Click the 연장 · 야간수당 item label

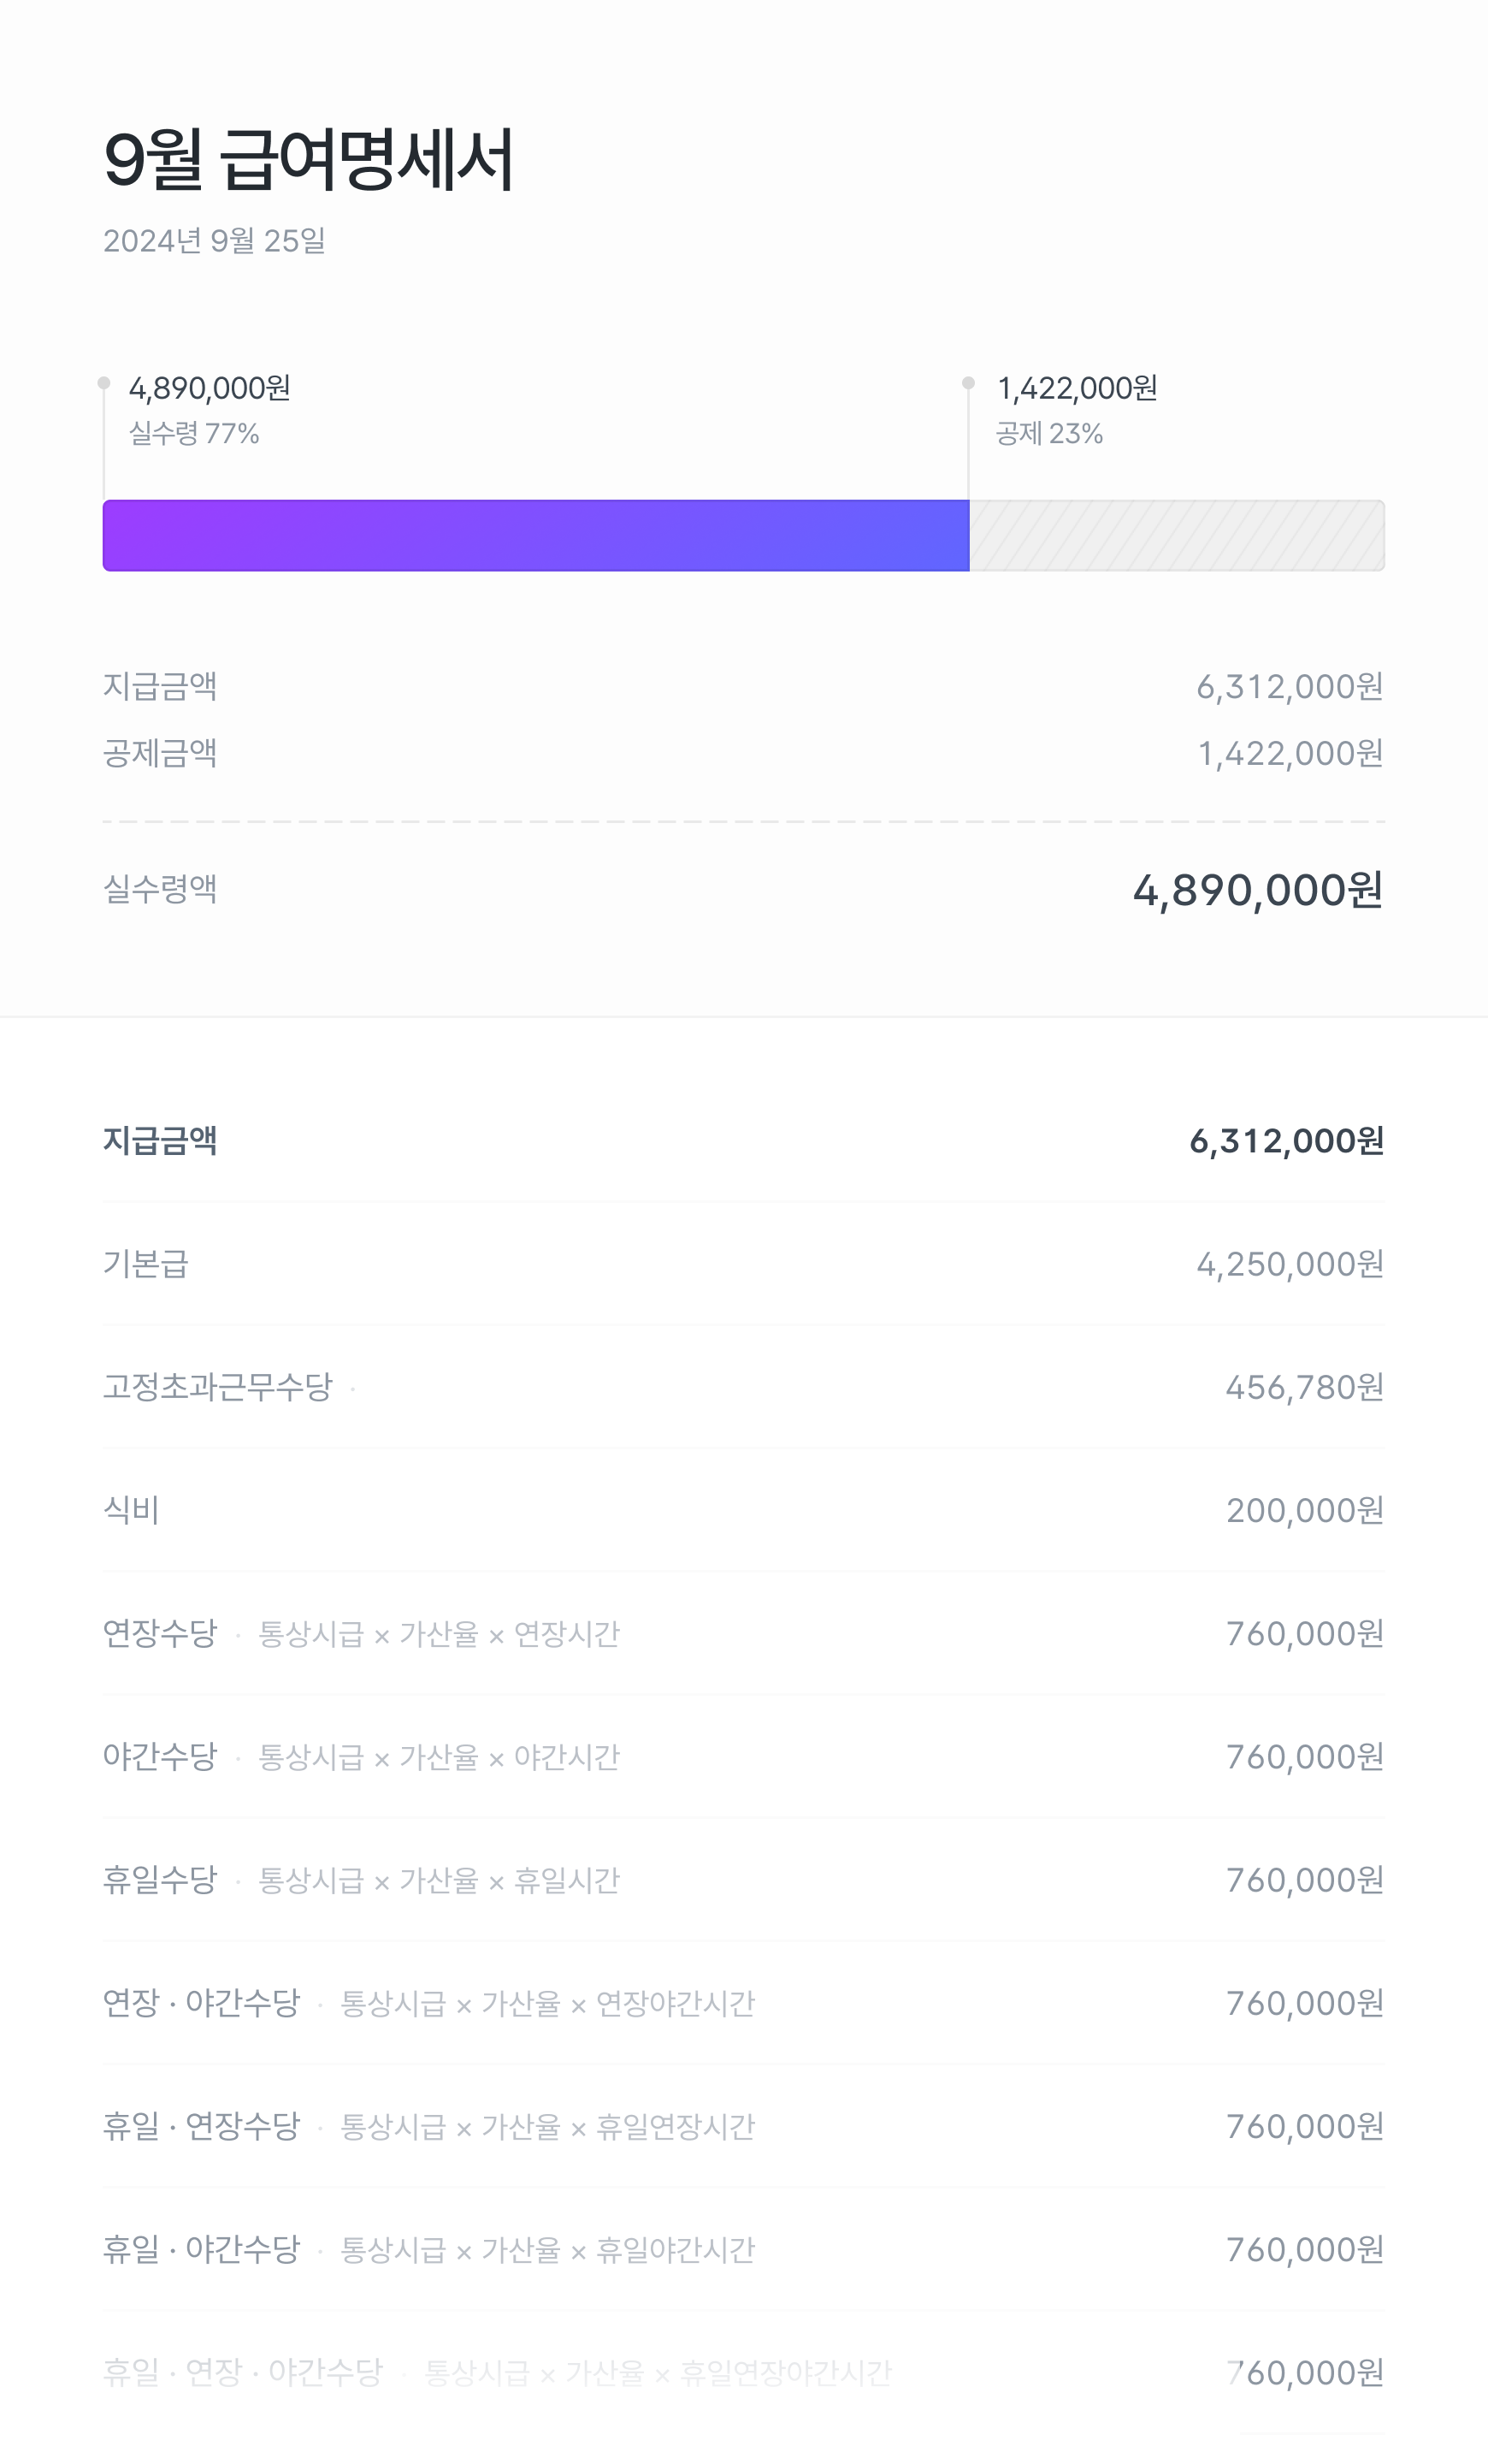pos(202,2003)
